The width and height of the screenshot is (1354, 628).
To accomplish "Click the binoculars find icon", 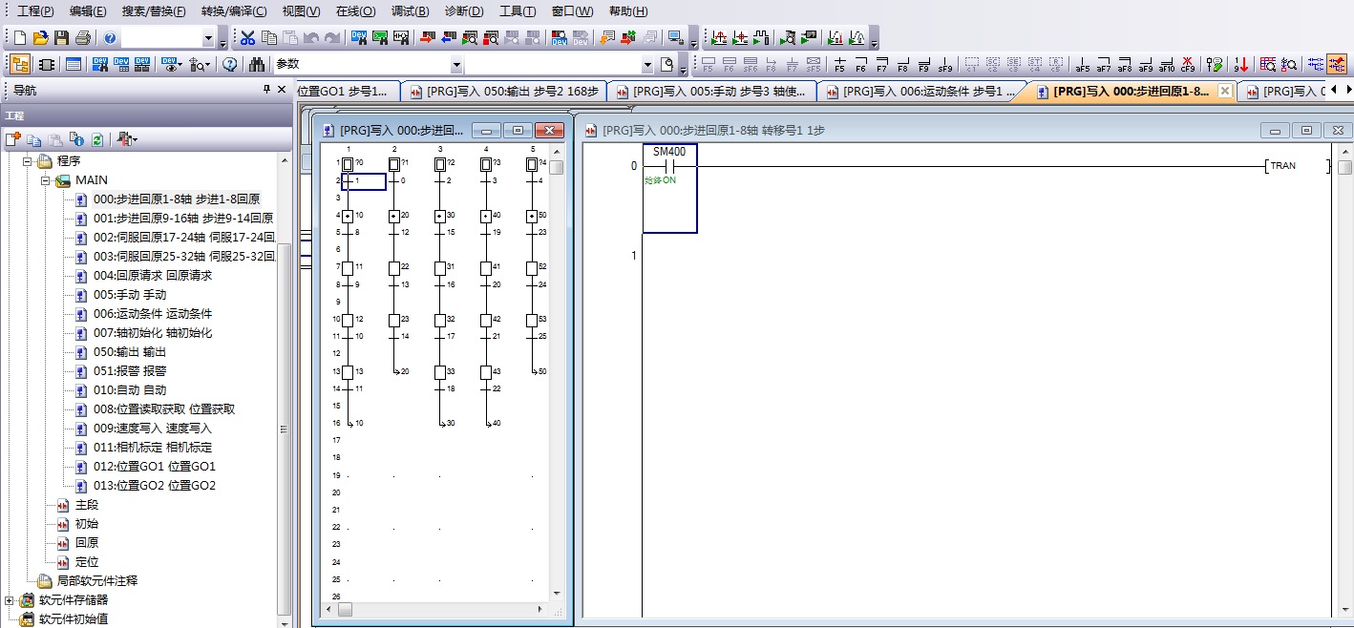I will tap(257, 65).
